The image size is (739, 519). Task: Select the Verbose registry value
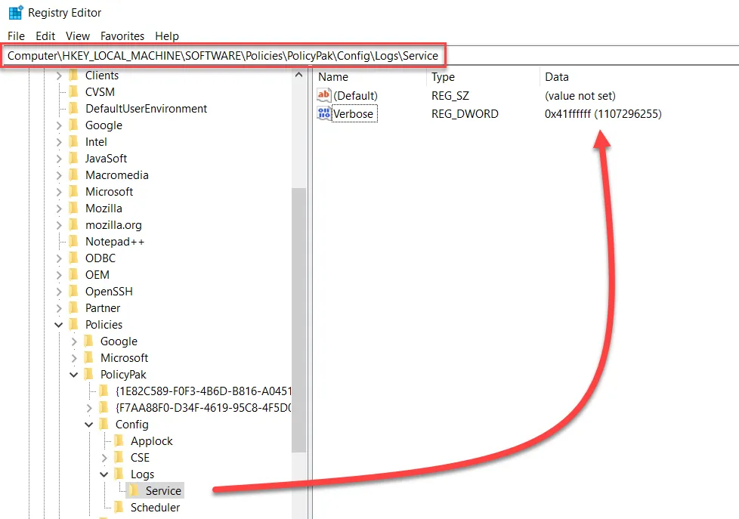pyautogui.click(x=355, y=113)
